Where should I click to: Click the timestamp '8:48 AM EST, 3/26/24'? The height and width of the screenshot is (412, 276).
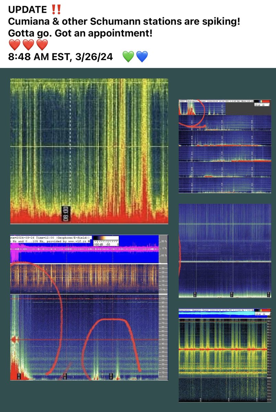point(60,56)
